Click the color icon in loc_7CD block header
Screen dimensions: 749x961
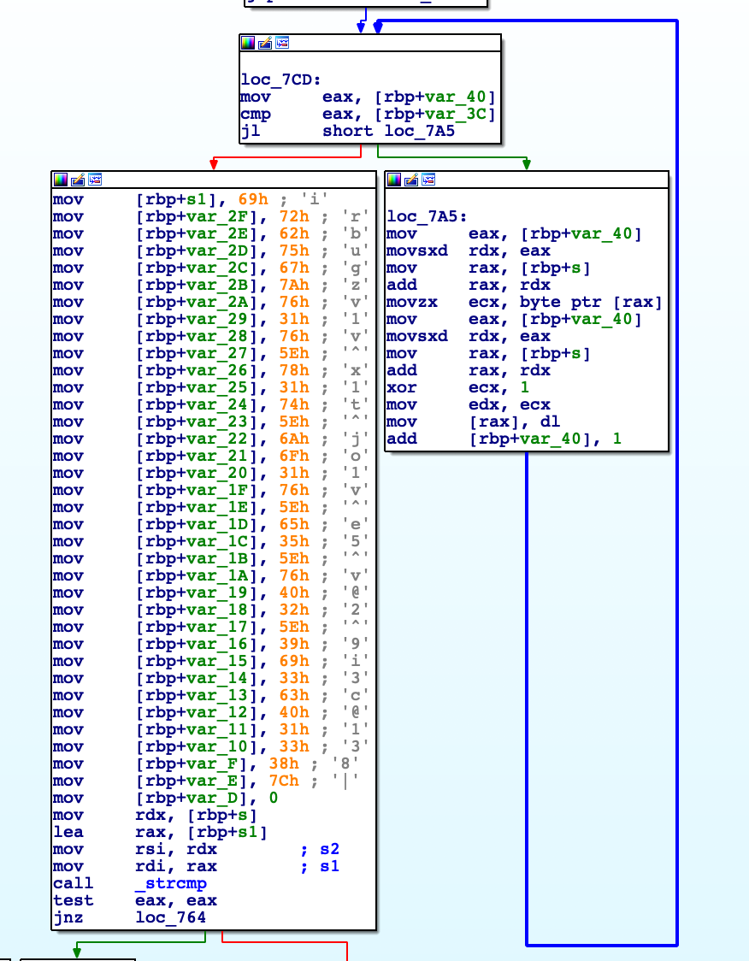(248, 43)
